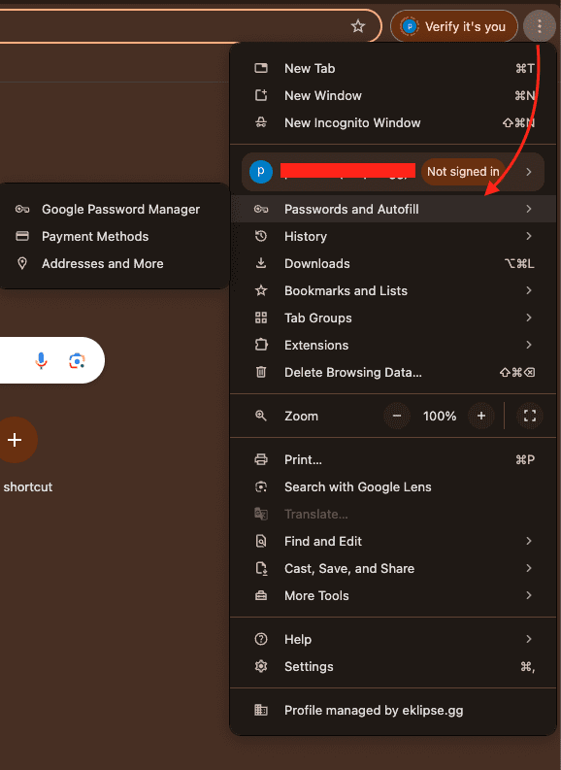561x770 pixels.
Task: Click the Help question mark icon
Action: point(261,639)
